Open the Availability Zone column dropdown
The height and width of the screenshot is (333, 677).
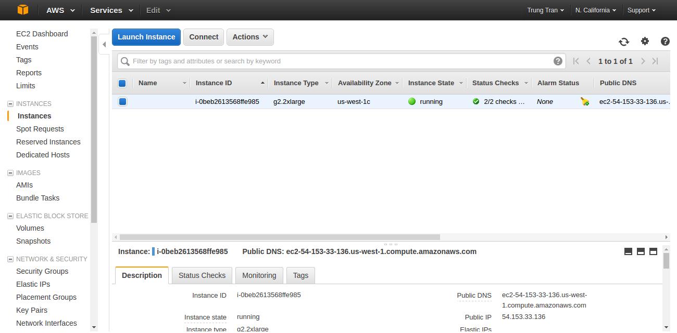397,83
